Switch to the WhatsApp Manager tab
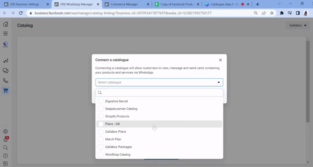 [x=76, y=4]
